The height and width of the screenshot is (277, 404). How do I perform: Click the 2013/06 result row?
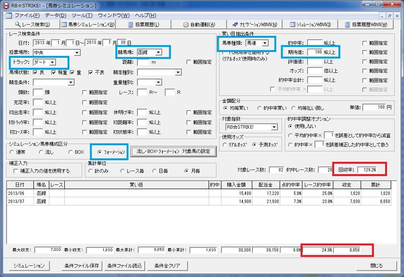(199, 193)
